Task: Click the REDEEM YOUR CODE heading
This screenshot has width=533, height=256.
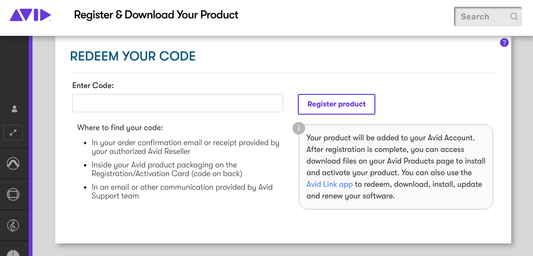Action: click(133, 56)
